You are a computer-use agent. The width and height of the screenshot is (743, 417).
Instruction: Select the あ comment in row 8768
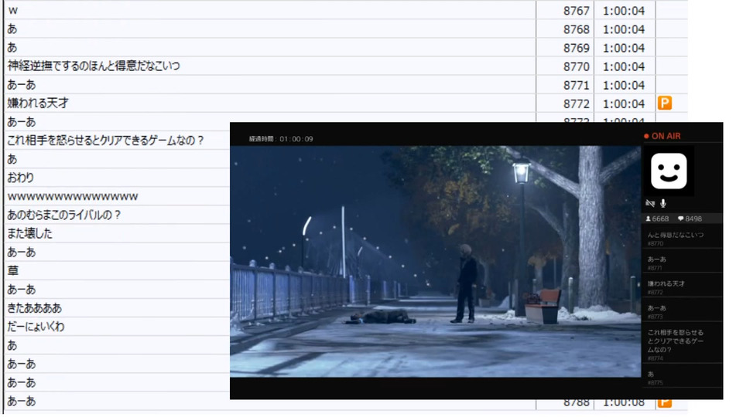click(12, 29)
